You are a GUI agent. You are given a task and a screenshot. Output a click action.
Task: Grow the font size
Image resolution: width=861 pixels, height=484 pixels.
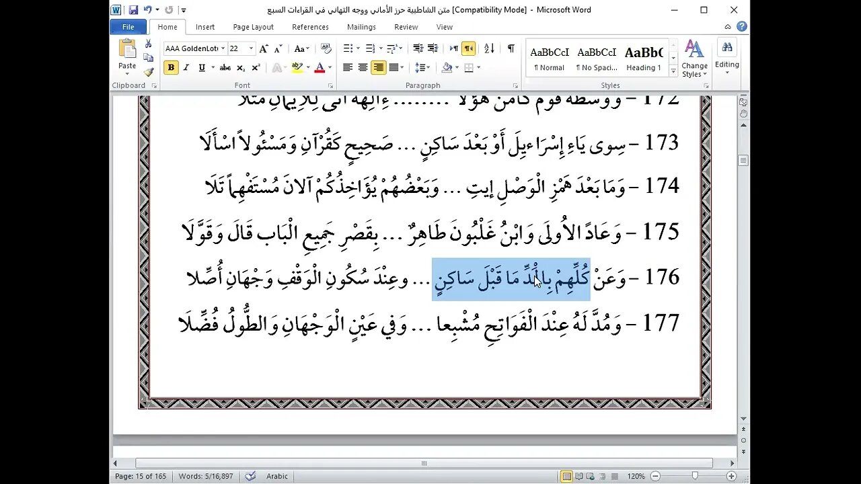coord(264,48)
